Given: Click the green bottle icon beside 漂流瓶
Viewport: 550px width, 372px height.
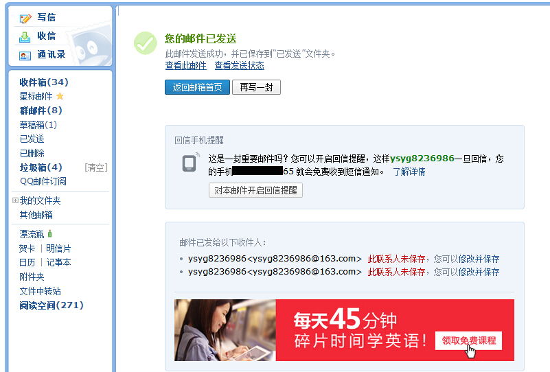Looking at the screenshot, I should pyautogui.click(x=50, y=234).
